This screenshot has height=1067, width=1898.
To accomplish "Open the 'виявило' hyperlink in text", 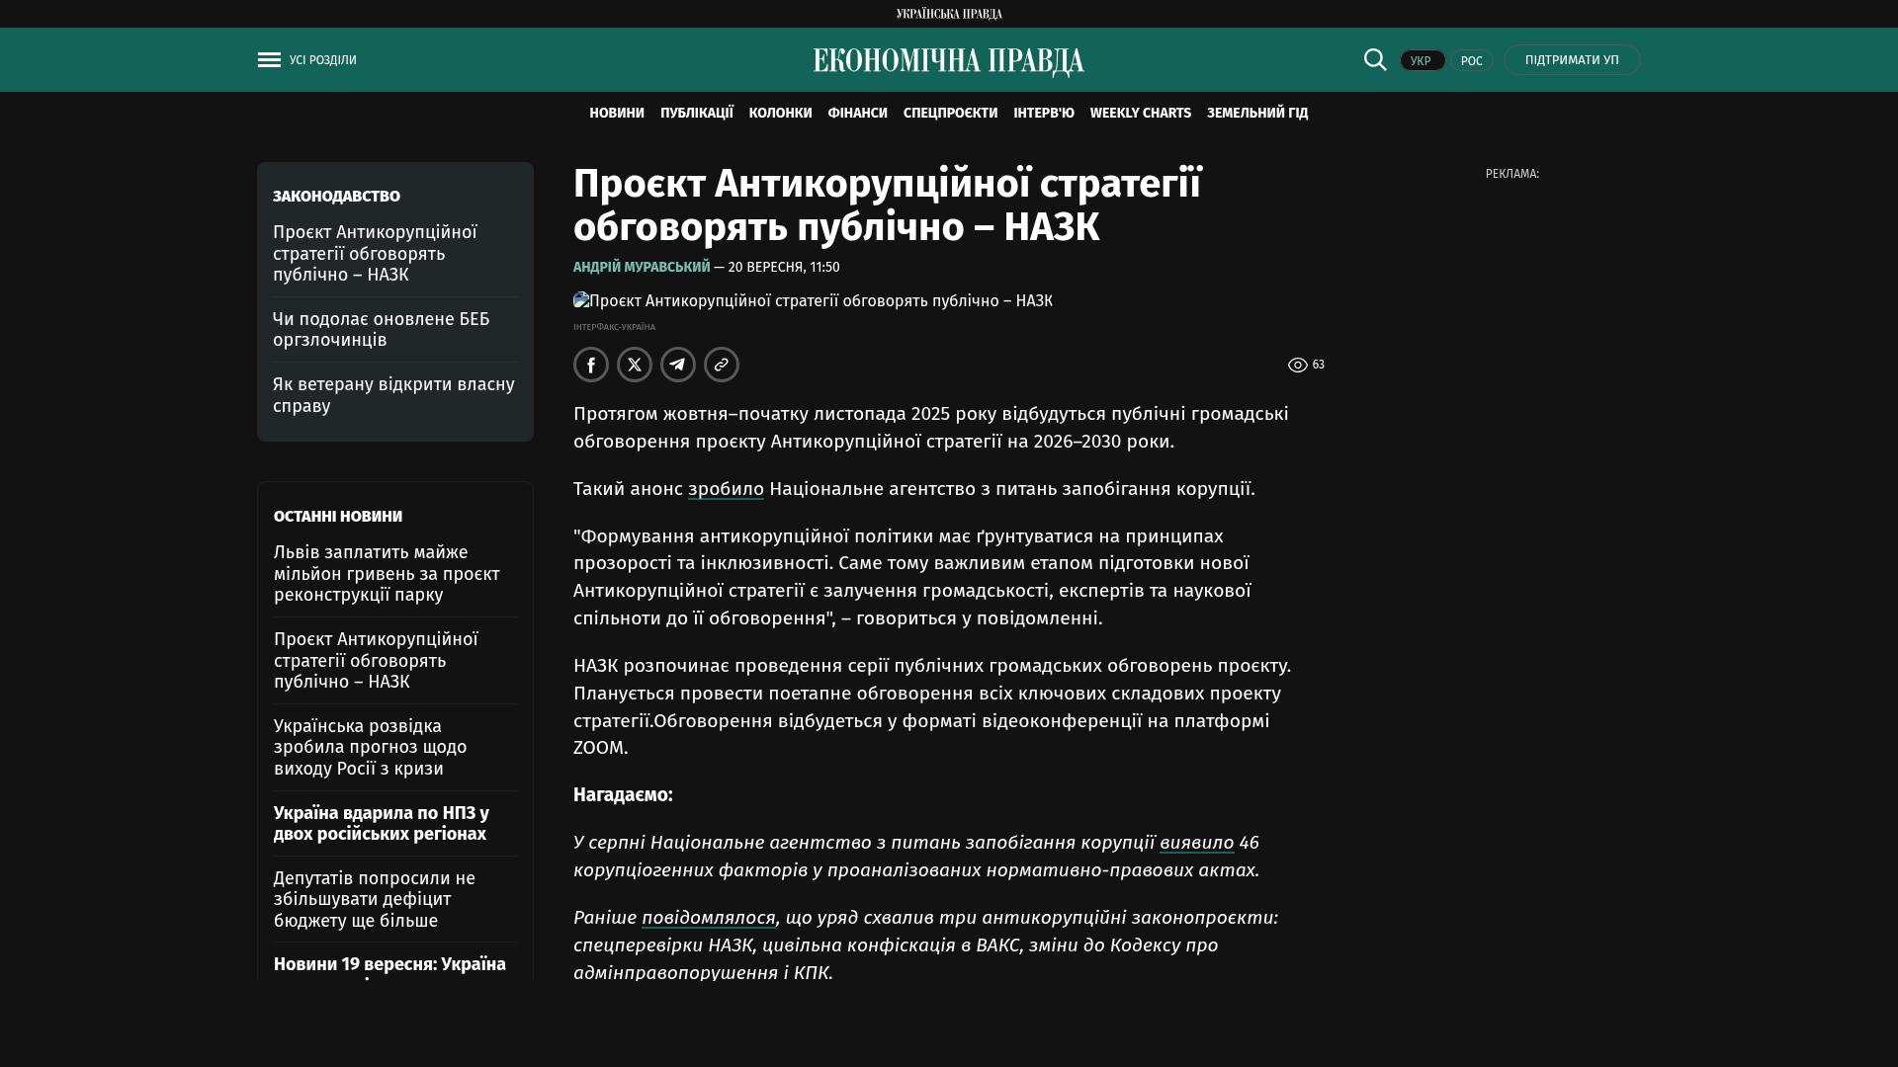I will coord(1196,843).
